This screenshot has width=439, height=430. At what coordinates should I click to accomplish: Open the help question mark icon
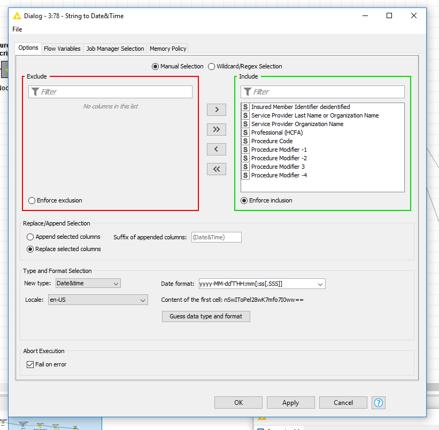point(378,402)
